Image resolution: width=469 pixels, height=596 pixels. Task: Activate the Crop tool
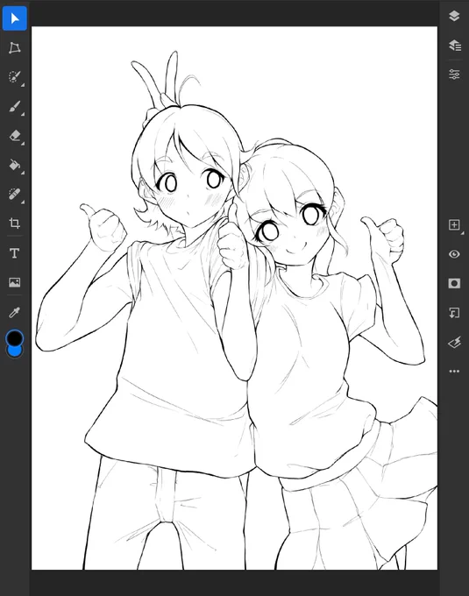pyautogui.click(x=14, y=223)
